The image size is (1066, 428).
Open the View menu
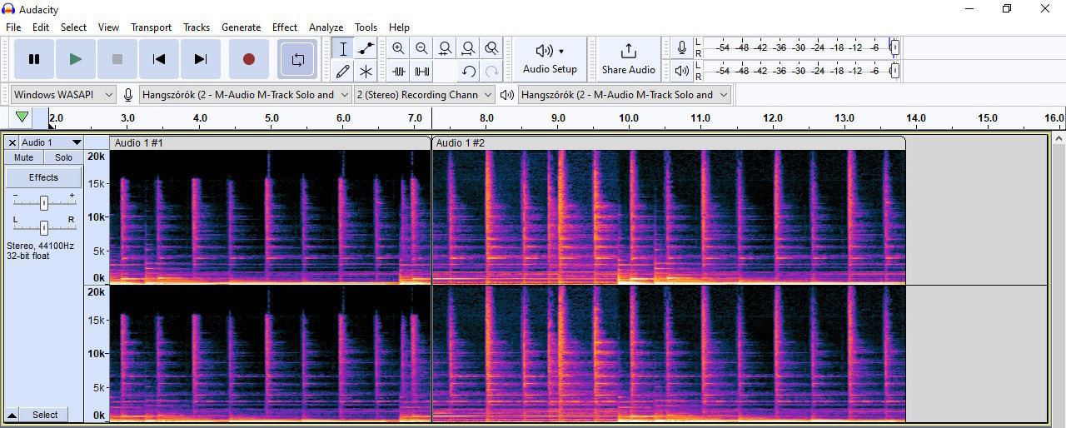tap(108, 27)
